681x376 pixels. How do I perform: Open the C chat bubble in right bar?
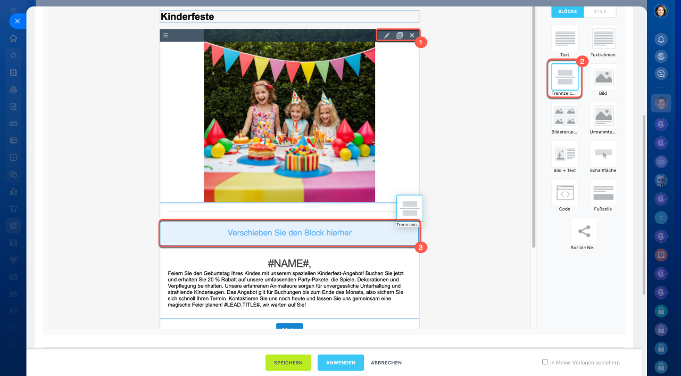pyautogui.click(x=661, y=217)
